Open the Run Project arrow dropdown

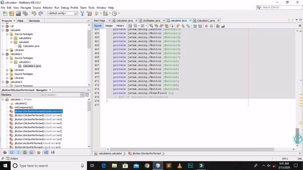pos(100,14)
